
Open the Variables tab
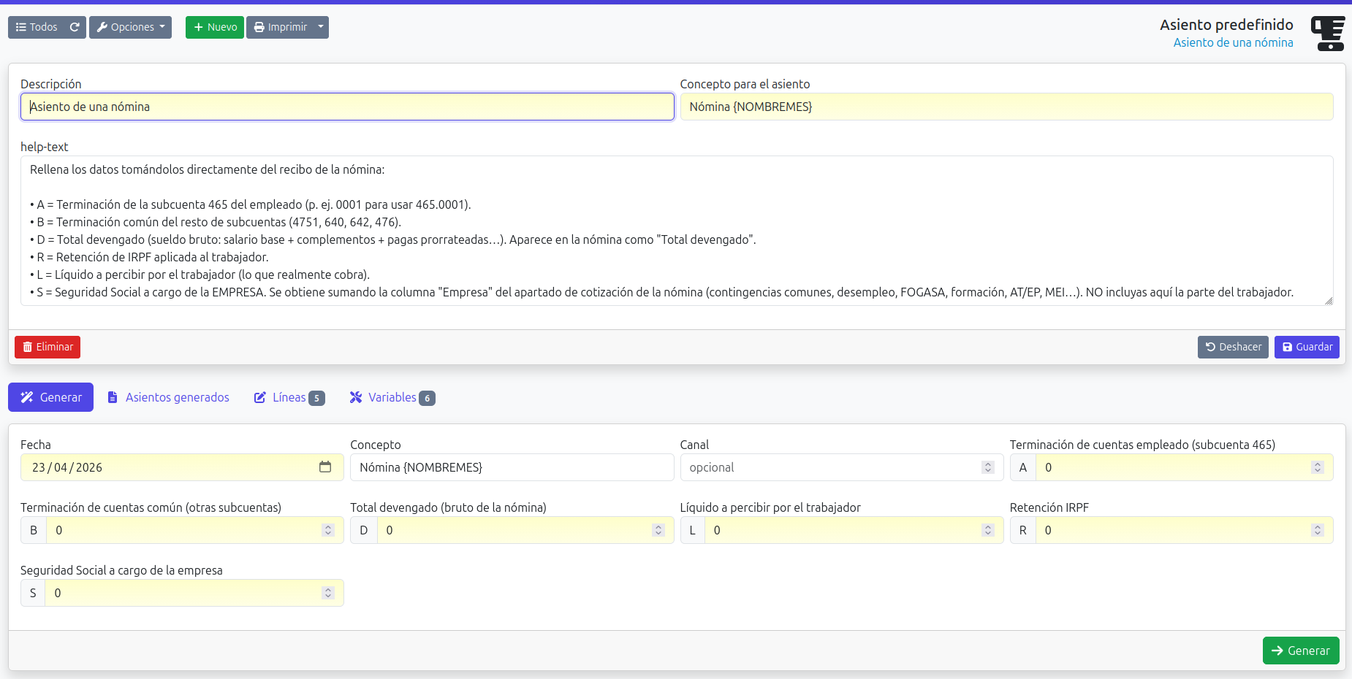392,397
